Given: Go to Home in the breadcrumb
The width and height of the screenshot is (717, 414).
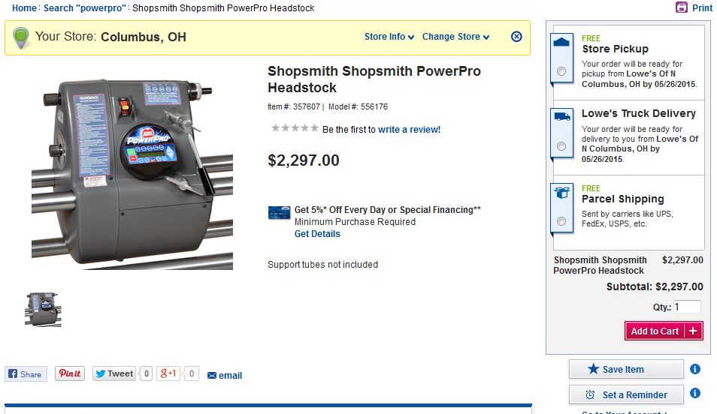Looking at the screenshot, I should [x=24, y=7].
